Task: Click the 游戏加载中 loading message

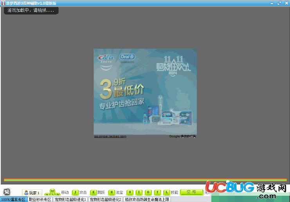Action: [x=31, y=10]
